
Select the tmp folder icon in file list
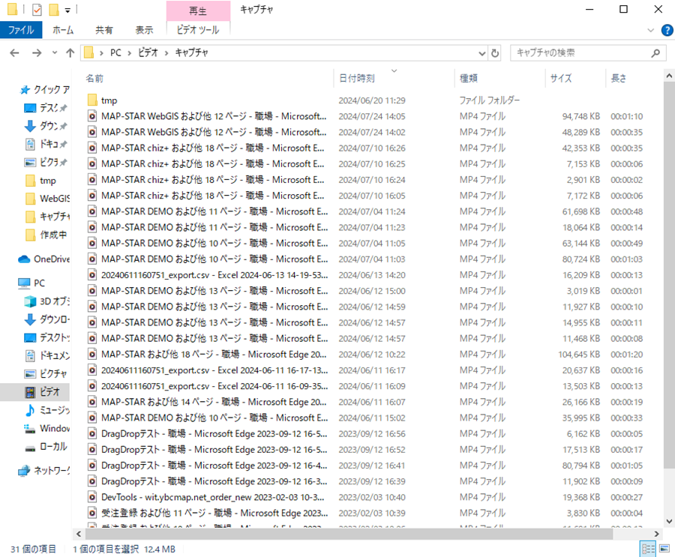92,100
